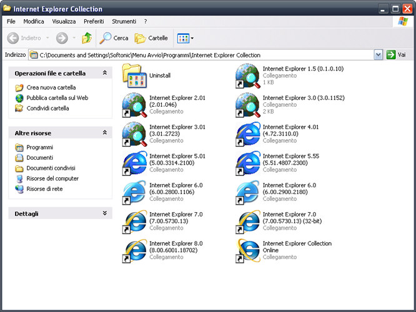Select Internet Explorer Collection Online icon
The height and width of the screenshot is (312, 416).
pyautogui.click(x=248, y=251)
